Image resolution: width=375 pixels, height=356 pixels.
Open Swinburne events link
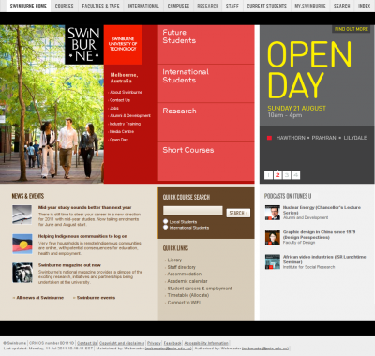click(x=96, y=298)
